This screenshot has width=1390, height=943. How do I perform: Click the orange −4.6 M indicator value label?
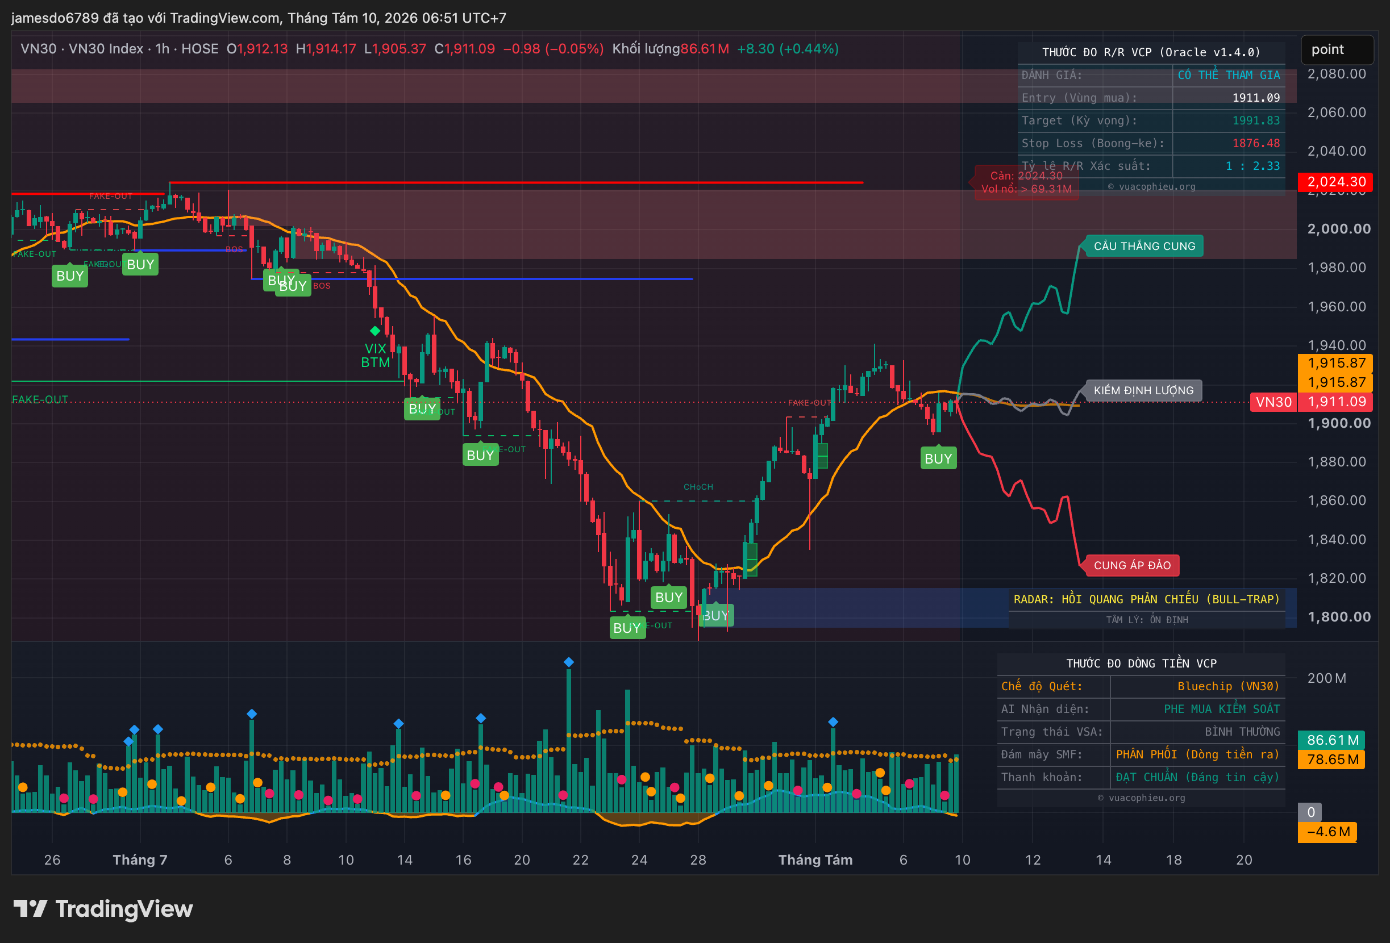coord(1327,832)
